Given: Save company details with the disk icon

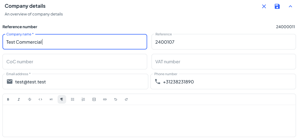Looking at the screenshot, I should [x=277, y=6].
